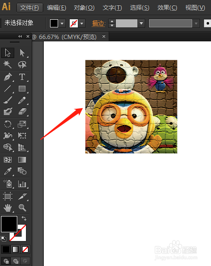Screen dimensions: 211x266
Task: Set paint mode to Gradient
Action: tap(15, 249)
